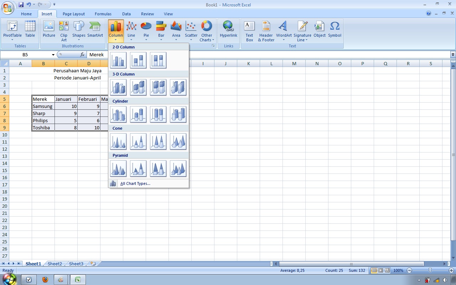Viewport: 456px width, 285px height.
Task: Select the Excel taskbar button
Action: (x=77, y=280)
